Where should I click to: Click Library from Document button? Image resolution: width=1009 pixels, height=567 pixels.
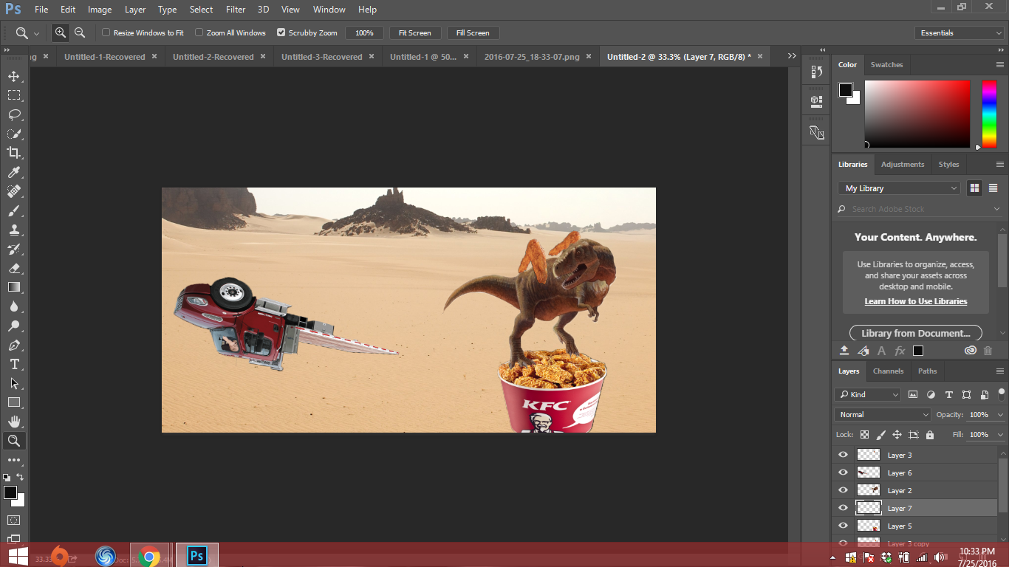tap(916, 333)
